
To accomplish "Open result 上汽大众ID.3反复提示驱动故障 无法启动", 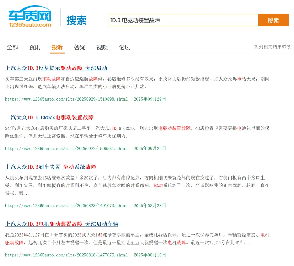I will coord(56,68).
